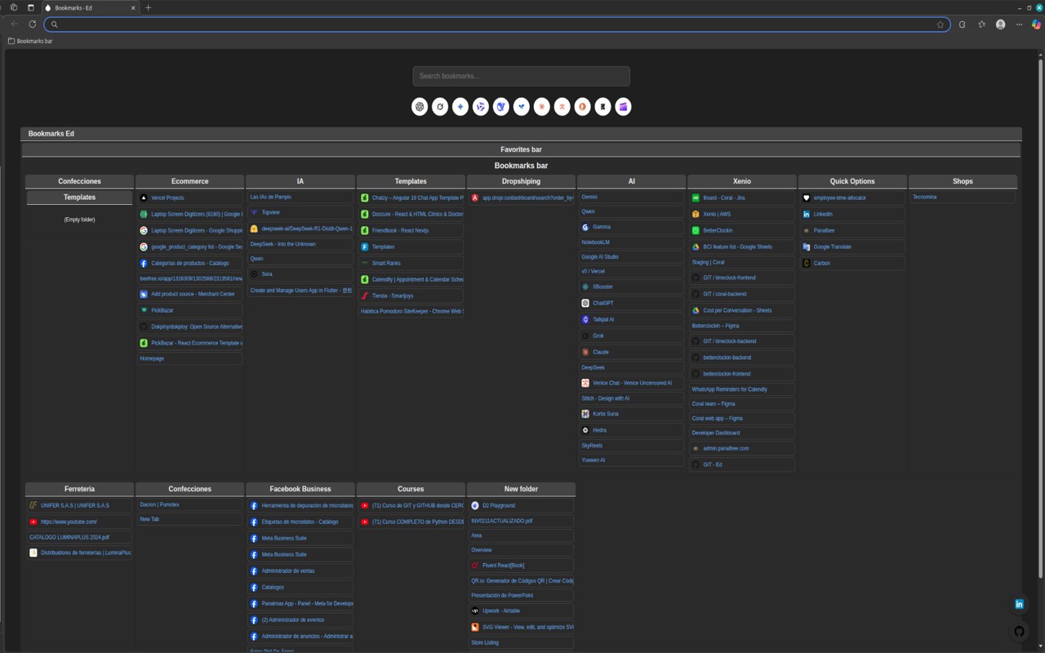The width and height of the screenshot is (1045, 653).
Task: Open the Add product source - Merchant Center bookmark
Action: (190, 294)
